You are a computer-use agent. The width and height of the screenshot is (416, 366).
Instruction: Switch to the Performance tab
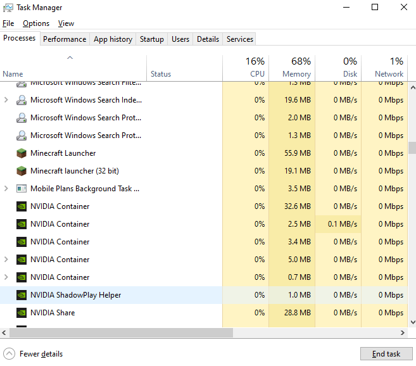point(64,39)
